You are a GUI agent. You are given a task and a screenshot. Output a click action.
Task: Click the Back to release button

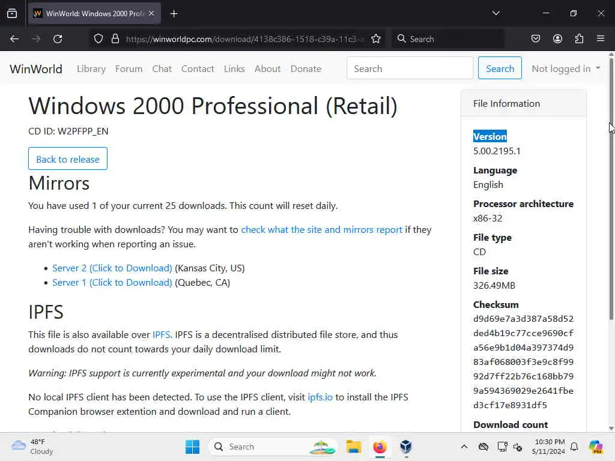tap(68, 158)
